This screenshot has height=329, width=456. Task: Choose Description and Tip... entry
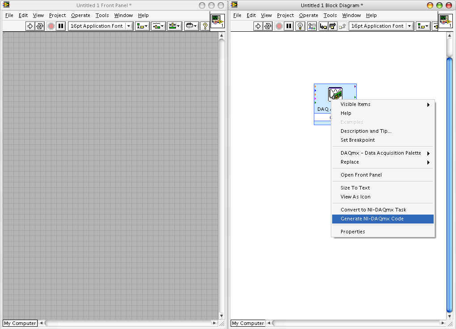pyautogui.click(x=383, y=131)
